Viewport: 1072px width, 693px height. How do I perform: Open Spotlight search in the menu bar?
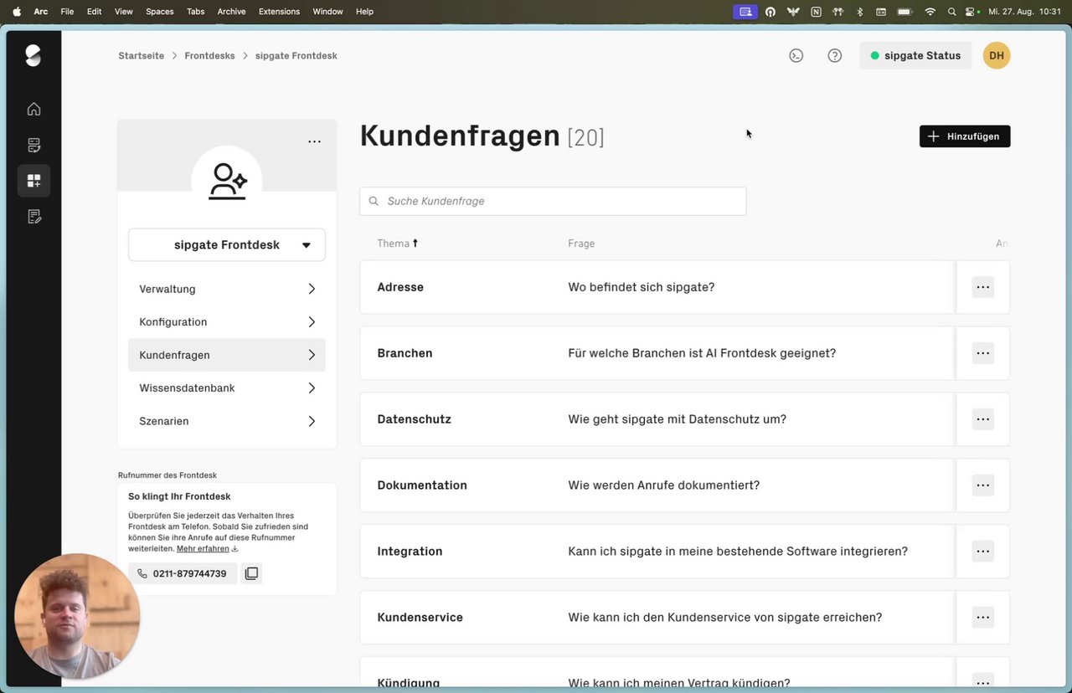[x=951, y=12]
